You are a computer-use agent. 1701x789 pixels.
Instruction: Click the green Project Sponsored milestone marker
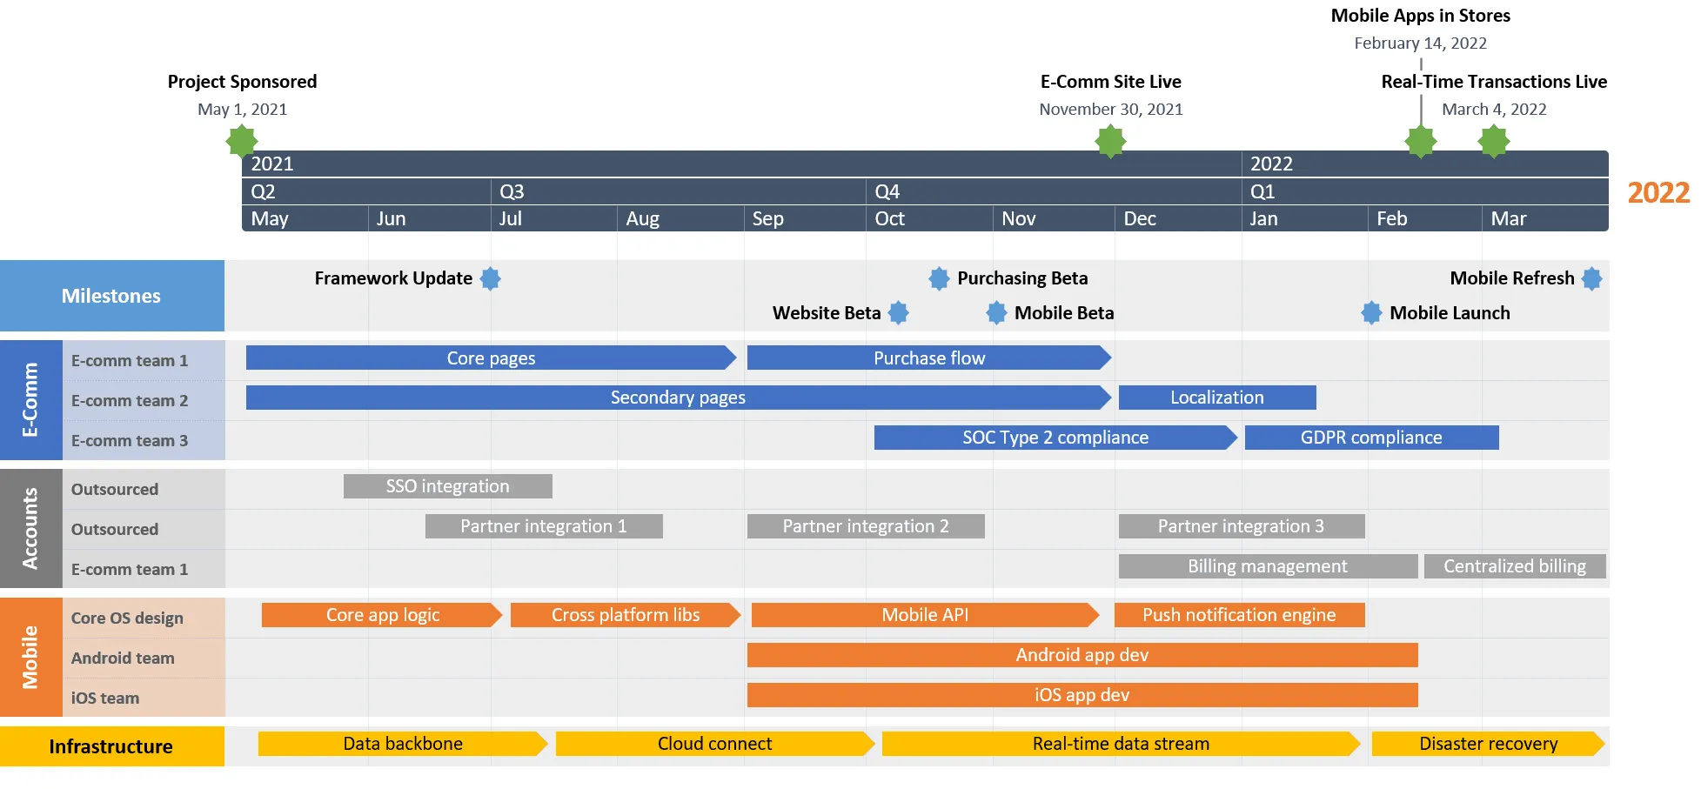(242, 141)
